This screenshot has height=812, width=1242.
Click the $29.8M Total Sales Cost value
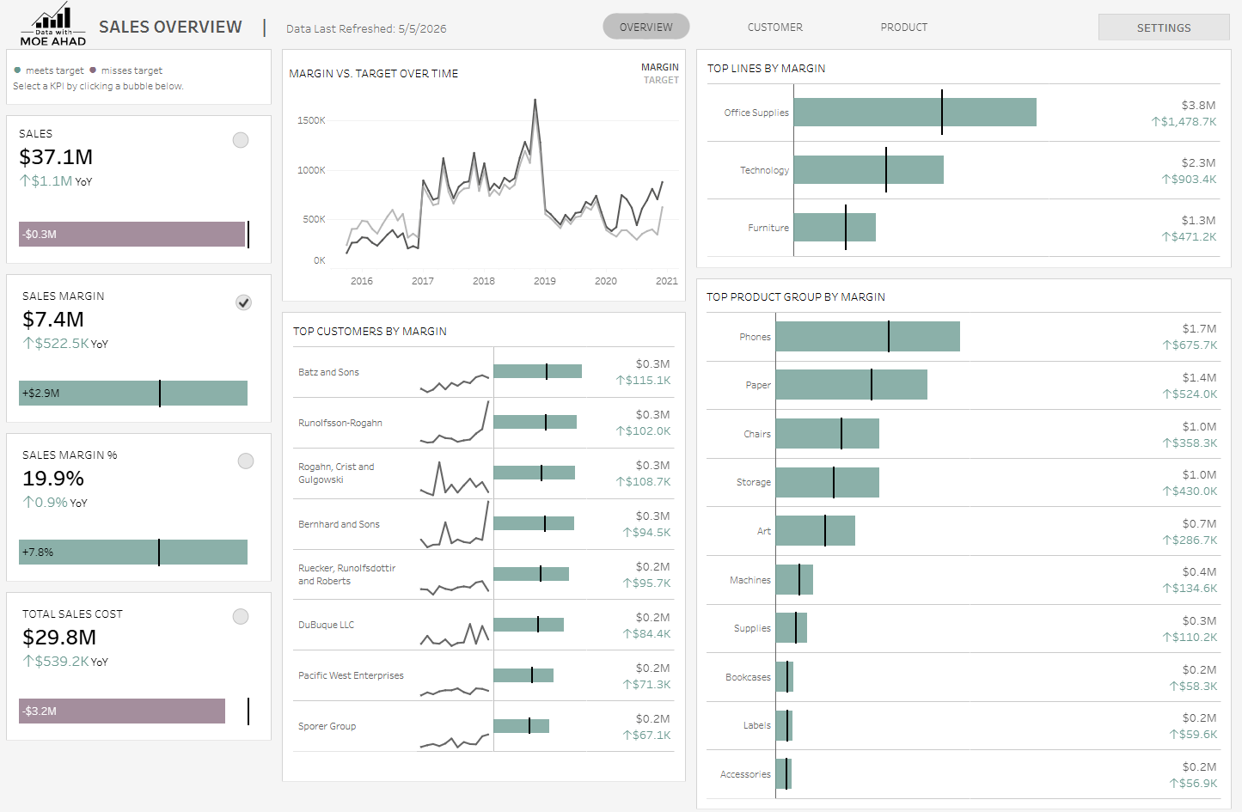tap(59, 638)
